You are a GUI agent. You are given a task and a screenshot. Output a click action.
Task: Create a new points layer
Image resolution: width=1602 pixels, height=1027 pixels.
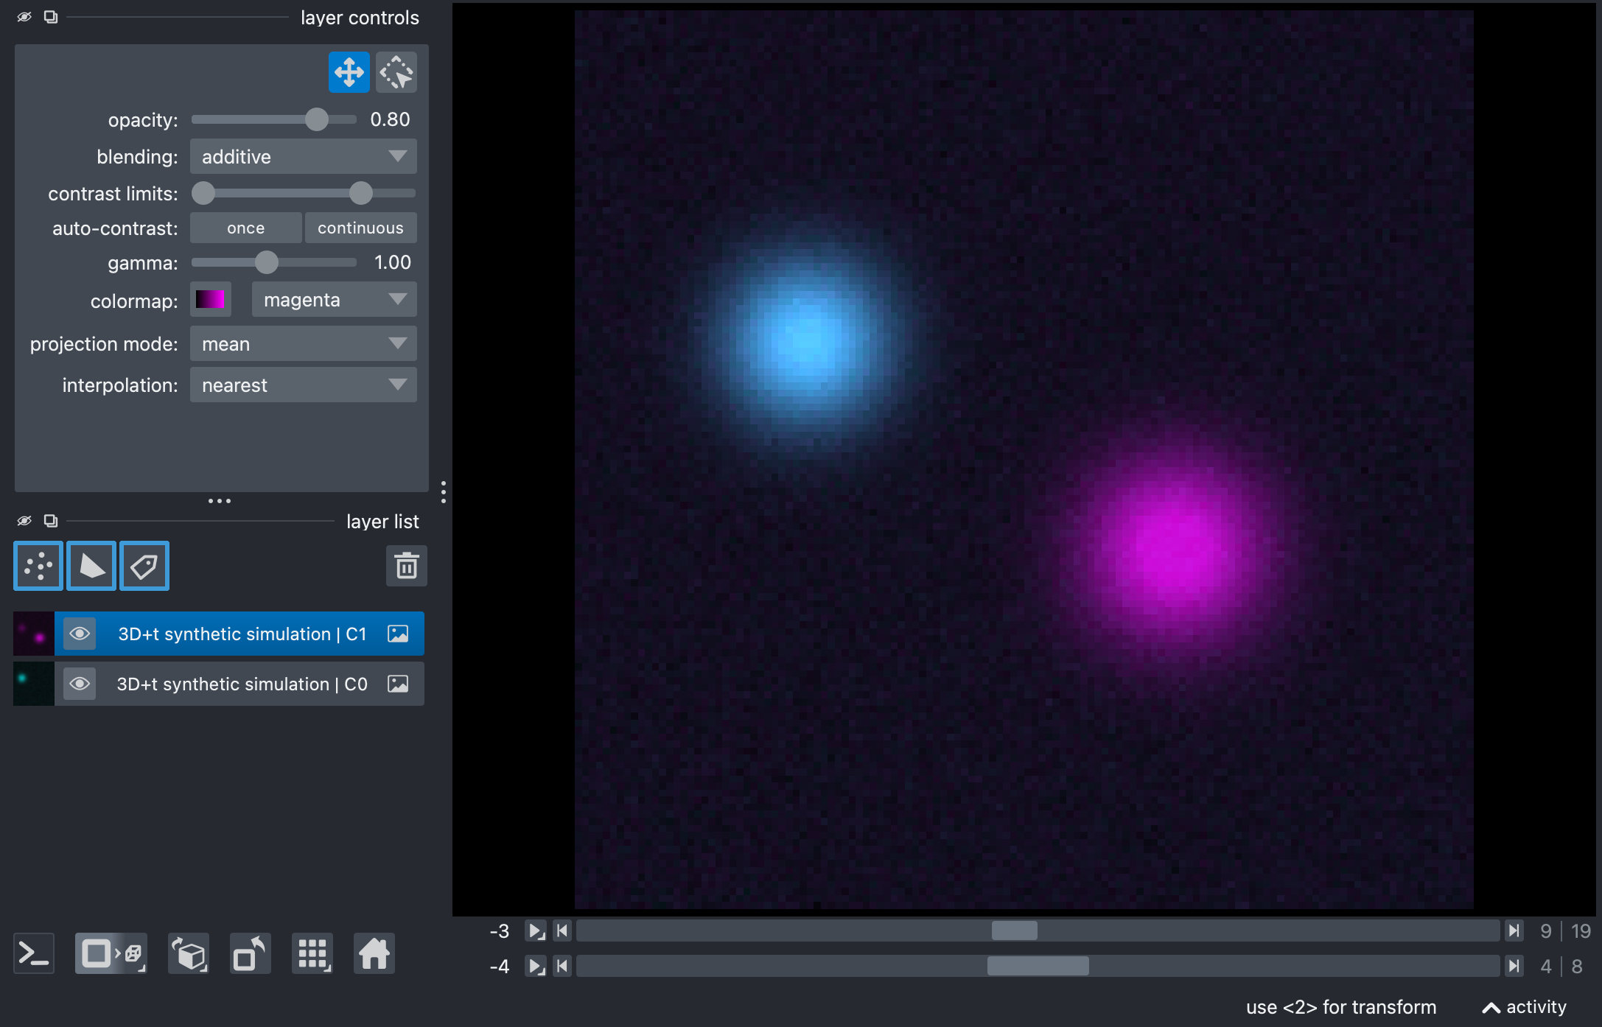38,566
